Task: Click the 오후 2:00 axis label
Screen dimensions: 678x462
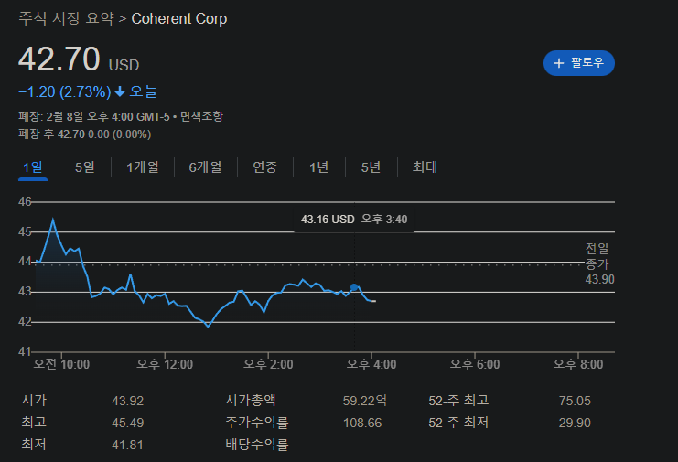Action: [x=268, y=364]
